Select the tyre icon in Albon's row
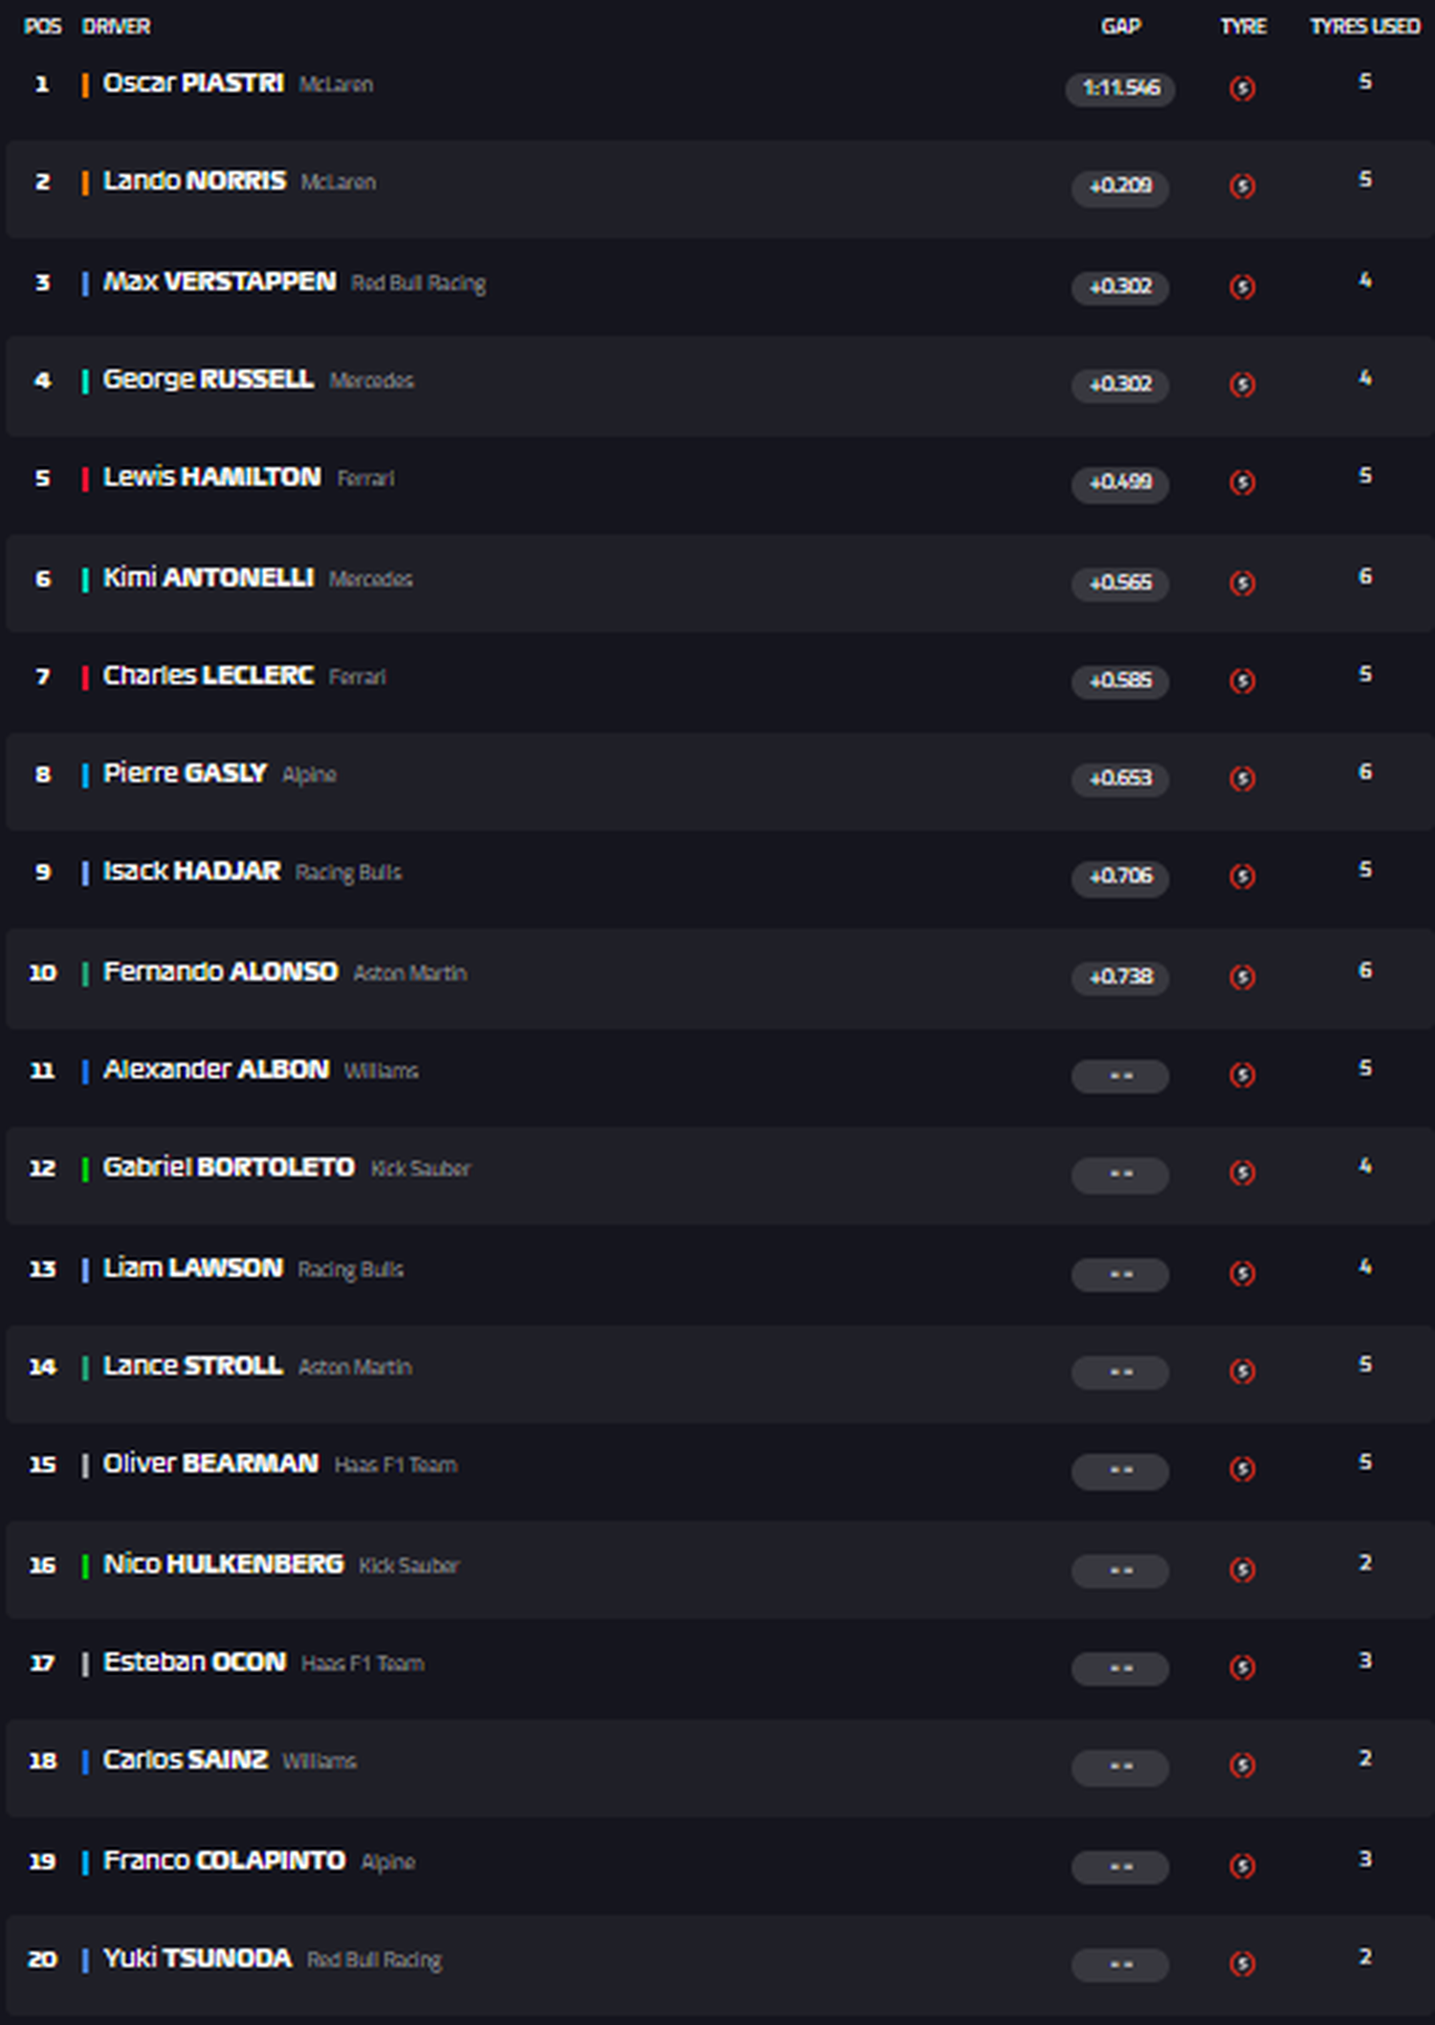The height and width of the screenshot is (2025, 1435). 1242,1076
